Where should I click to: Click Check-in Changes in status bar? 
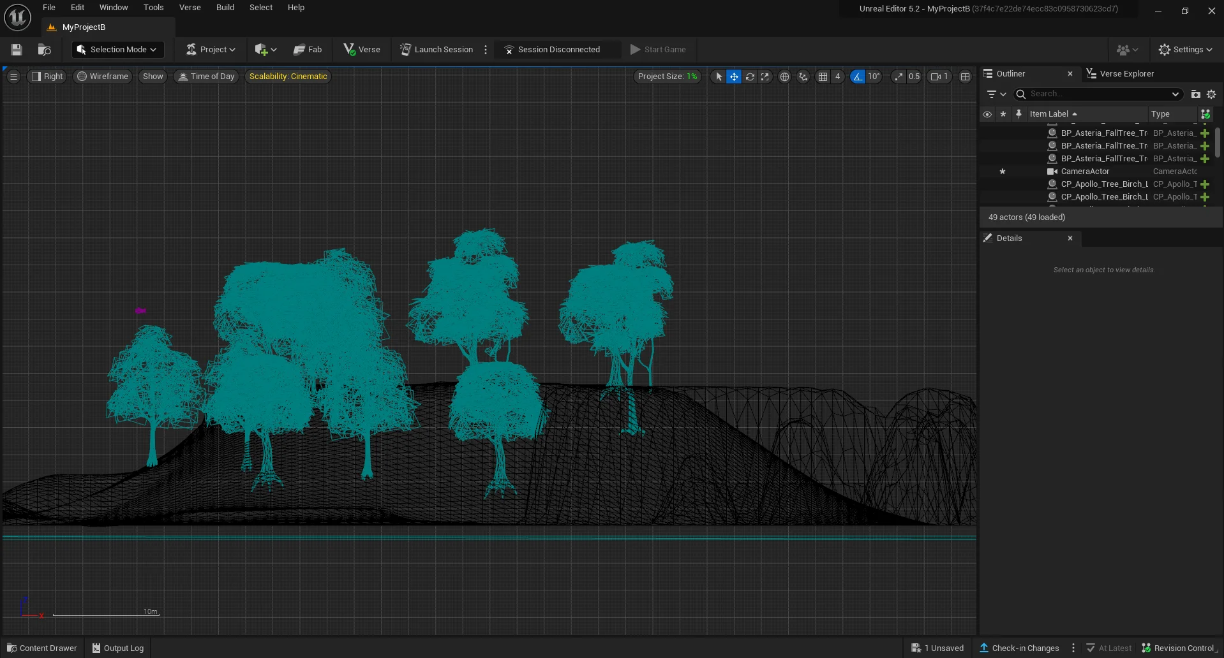tap(1019, 648)
